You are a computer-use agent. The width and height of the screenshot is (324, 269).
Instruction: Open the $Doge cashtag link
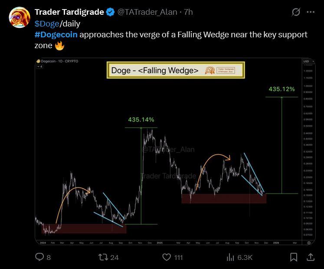(46, 23)
